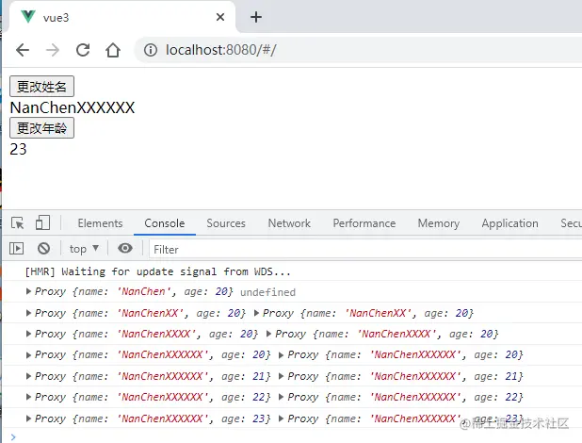Expand first Proxy in the 'NanChenXXXX' row
This screenshot has width=582, height=443.
(x=28, y=334)
